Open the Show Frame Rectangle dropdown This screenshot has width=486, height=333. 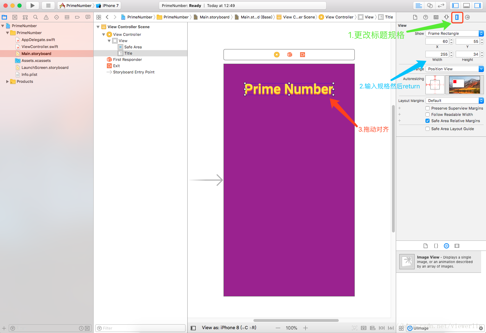[x=455, y=33]
